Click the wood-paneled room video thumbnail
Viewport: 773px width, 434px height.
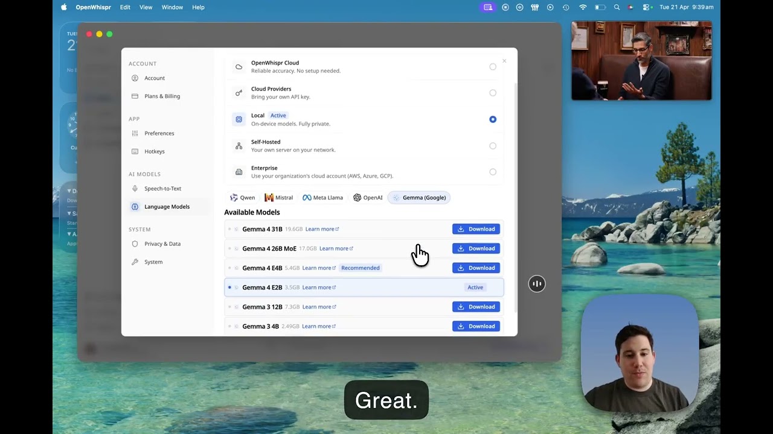[641, 61]
